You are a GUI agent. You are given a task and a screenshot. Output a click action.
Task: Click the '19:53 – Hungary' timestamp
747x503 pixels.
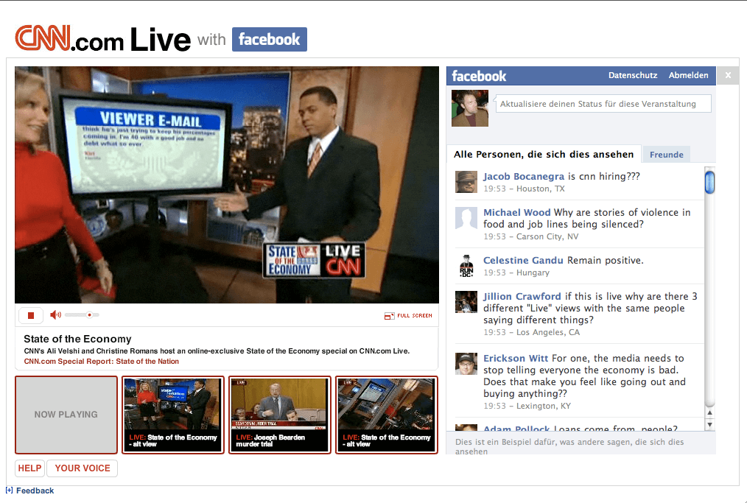516,272
